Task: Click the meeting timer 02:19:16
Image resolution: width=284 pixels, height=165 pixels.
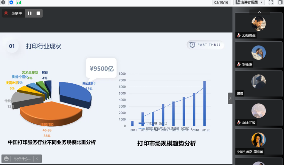Action: 221,3
